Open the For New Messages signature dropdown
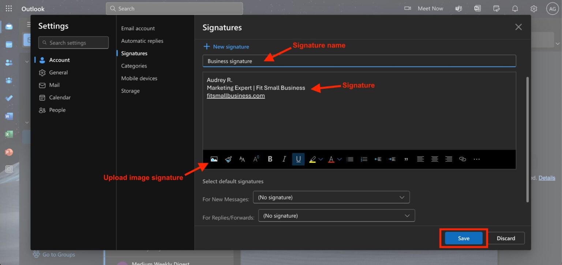 click(x=331, y=197)
